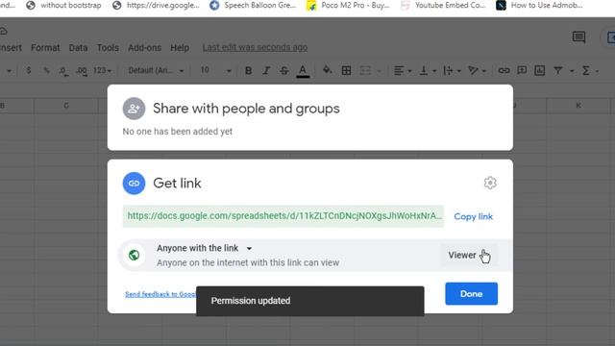Open text wrapping options
615x346 pixels.
[452, 70]
